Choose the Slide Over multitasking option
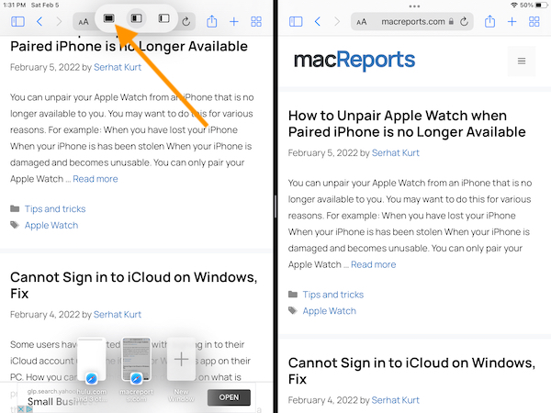The image size is (551, 413). [x=163, y=18]
